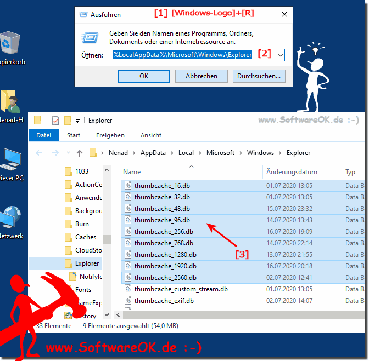Select the Fonts folder in the tree

[x=83, y=290]
